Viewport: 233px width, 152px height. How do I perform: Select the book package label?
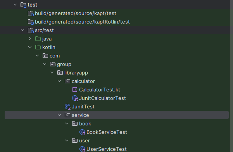pos(85,123)
